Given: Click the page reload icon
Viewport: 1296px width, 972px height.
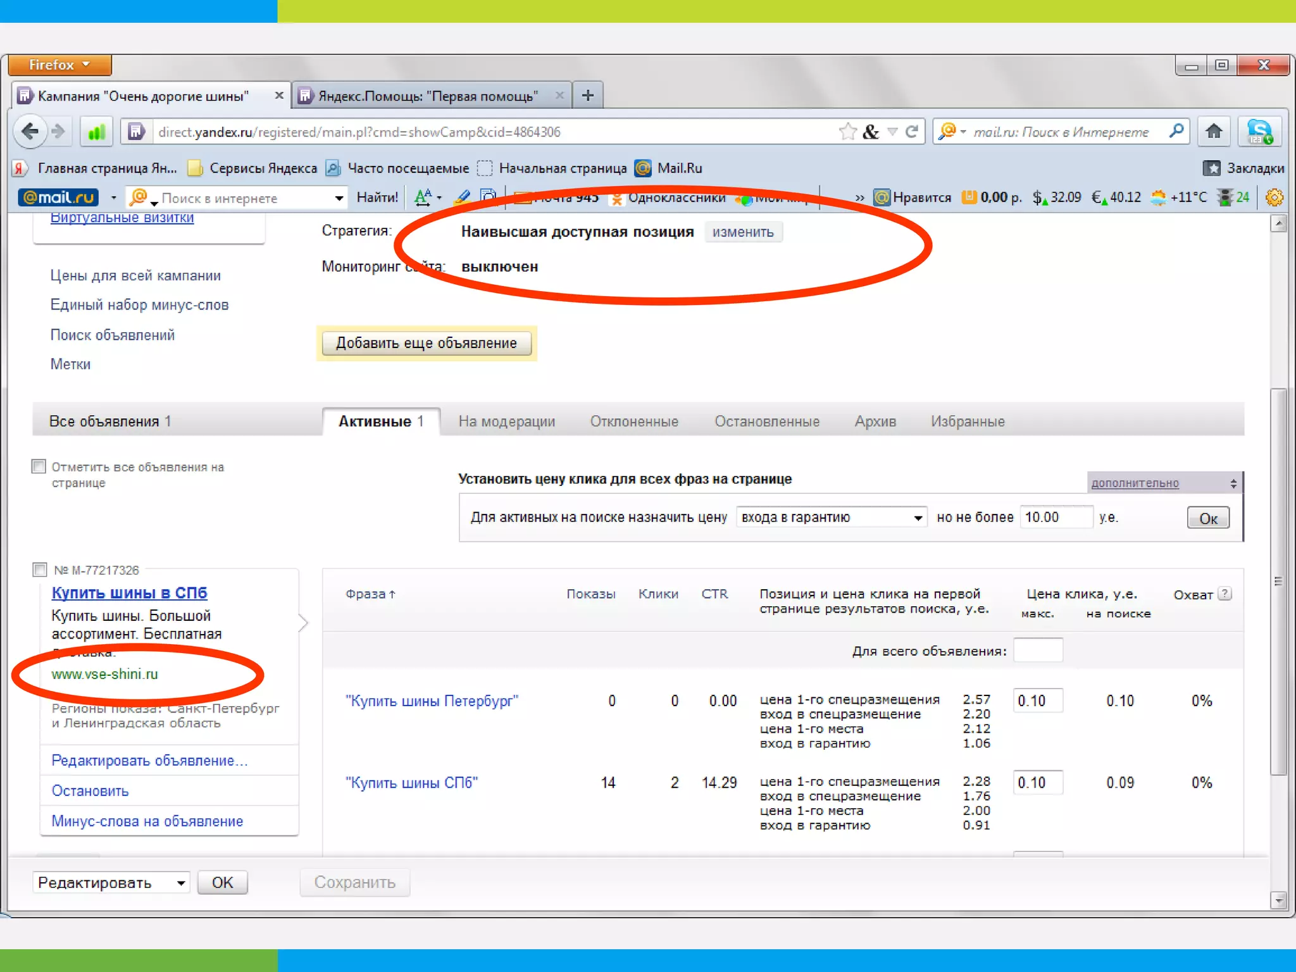Looking at the screenshot, I should pos(912,132).
